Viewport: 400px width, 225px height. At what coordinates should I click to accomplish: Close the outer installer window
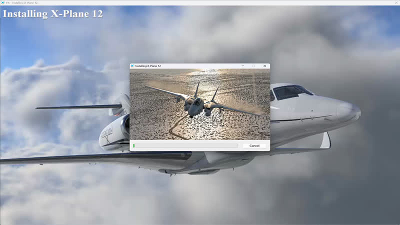[x=396, y=2]
